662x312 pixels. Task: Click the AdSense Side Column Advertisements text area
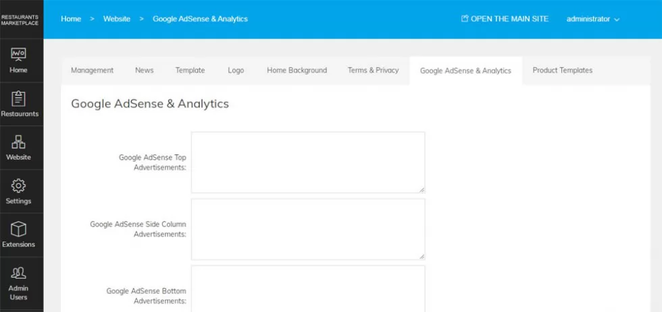pyautogui.click(x=308, y=230)
